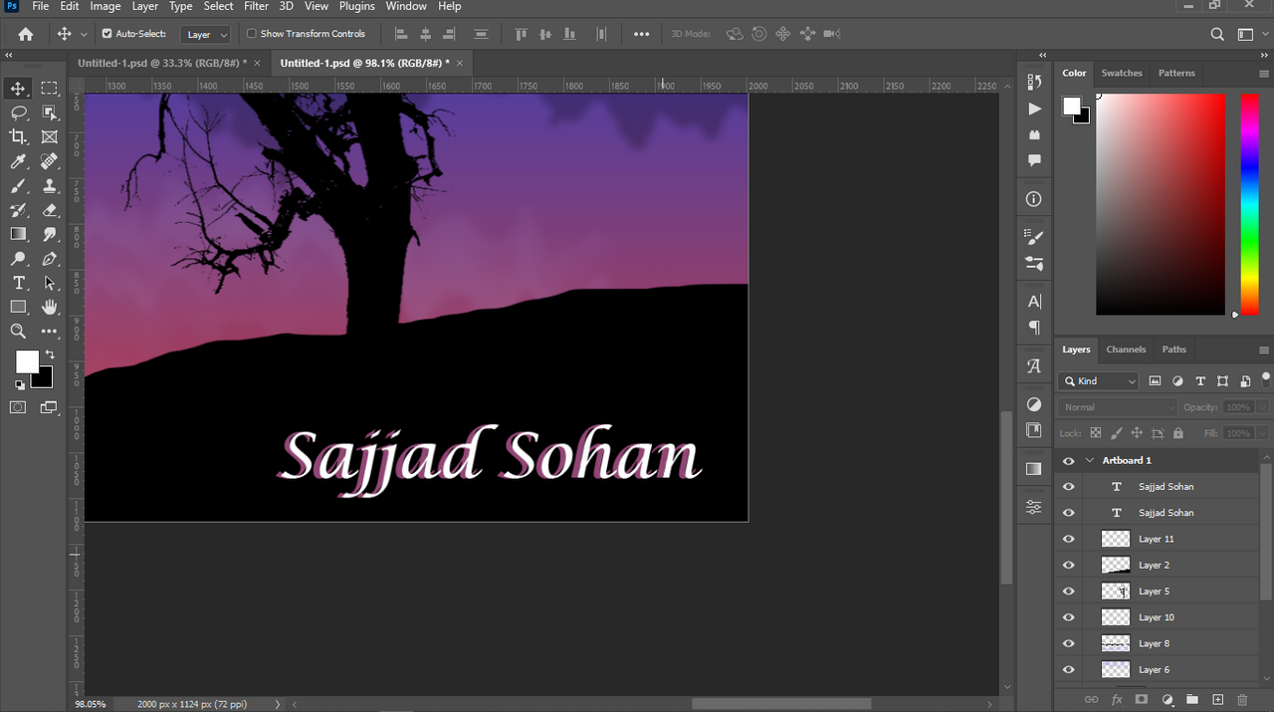Pick the Eyedropper tool

point(18,161)
